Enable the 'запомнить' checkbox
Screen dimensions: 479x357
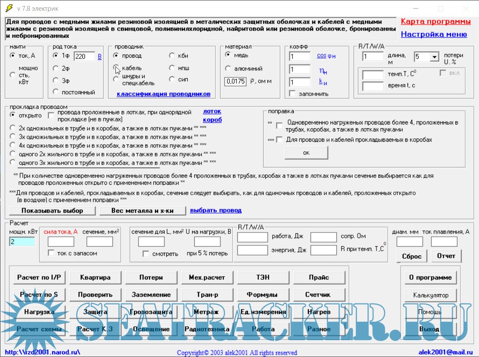coord(292,93)
